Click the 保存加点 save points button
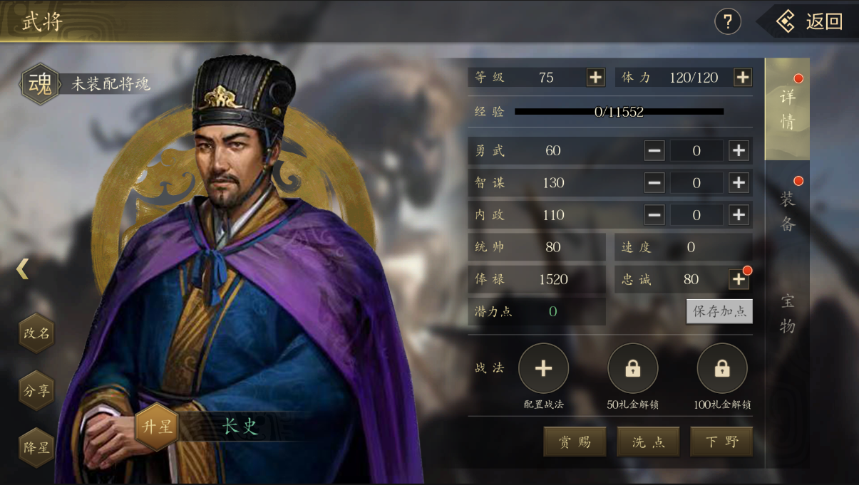The height and width of the screenshot is (485, 859). (719, 311)
